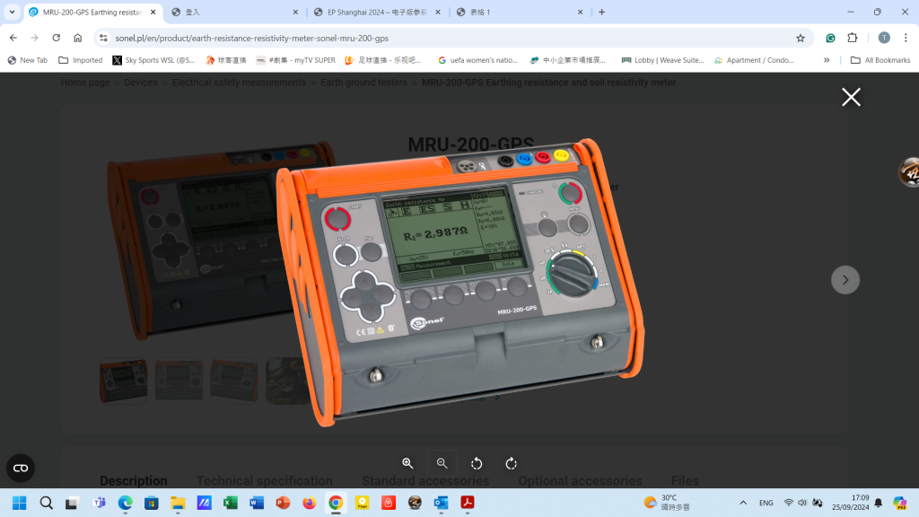Open the Apartment Condo bookmark
Image resolution: width=919 pixels, height=517 pixels.
click(754, 60)
